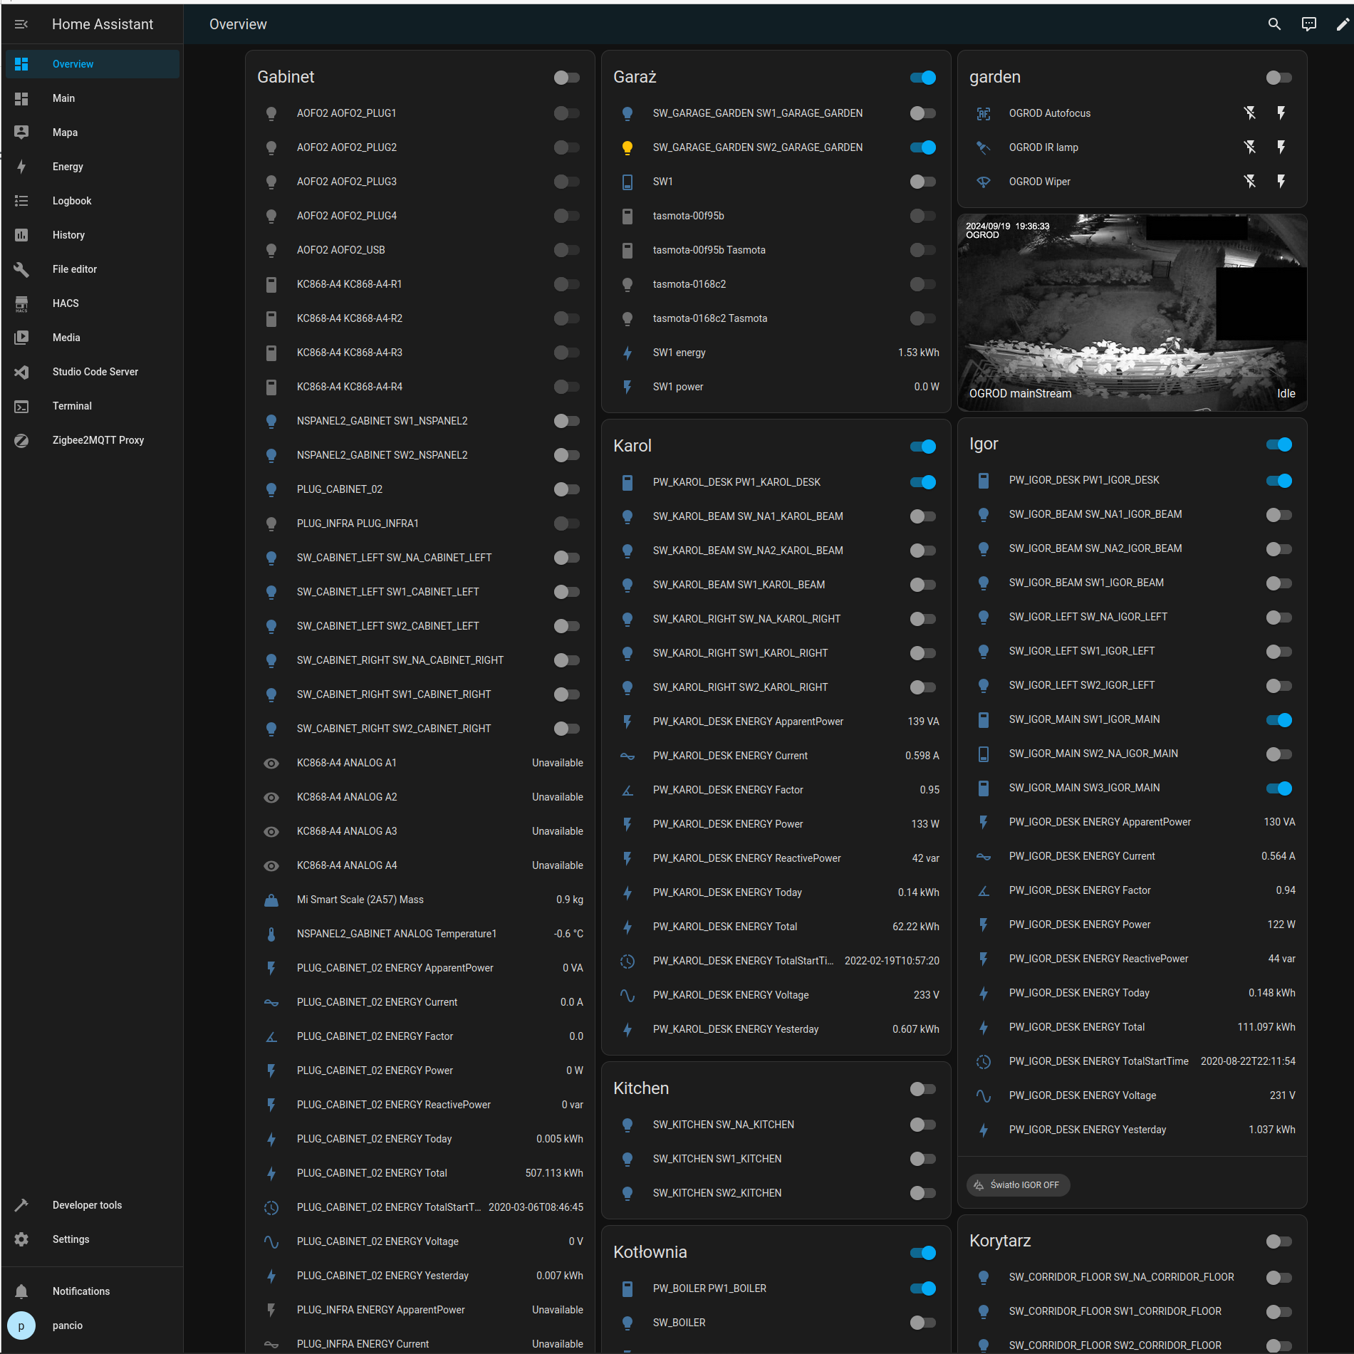Select the Energy sidebar icon
The height and width of the screenshot is (1354, 1354).
21,166
